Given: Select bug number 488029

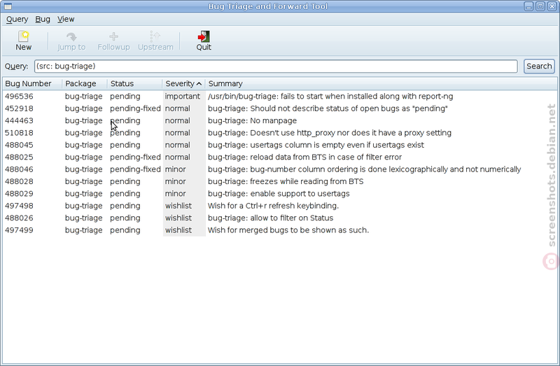Looking at the screenshot, I should [19, 194].
